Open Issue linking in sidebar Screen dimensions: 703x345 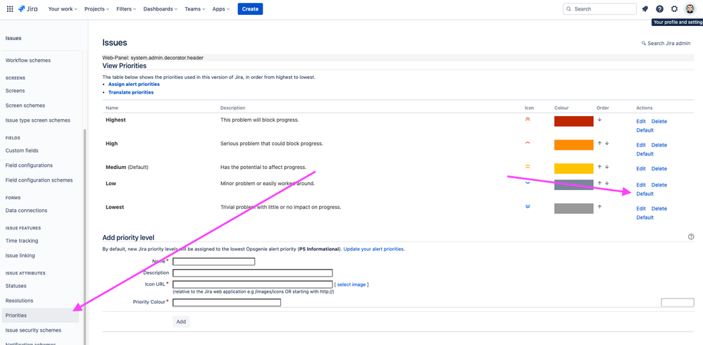coord(20,256)
